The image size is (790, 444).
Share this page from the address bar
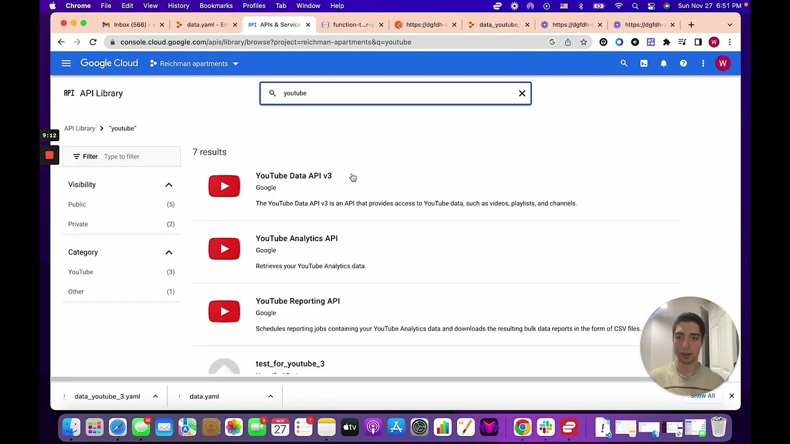(x=568, y=42)
